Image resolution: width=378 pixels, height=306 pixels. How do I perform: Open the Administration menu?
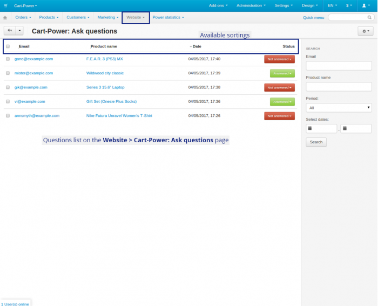[251, 5]
